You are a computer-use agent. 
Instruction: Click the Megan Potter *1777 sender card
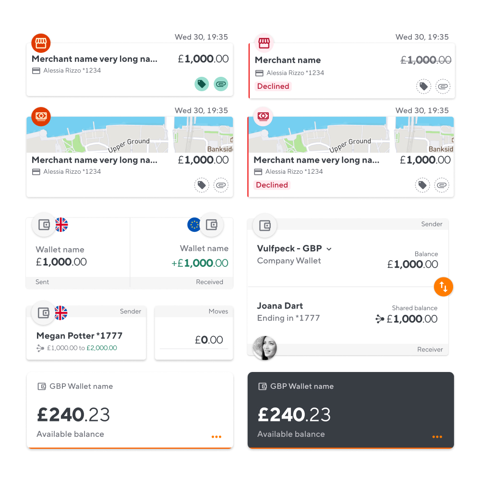(x=86, y=336)
